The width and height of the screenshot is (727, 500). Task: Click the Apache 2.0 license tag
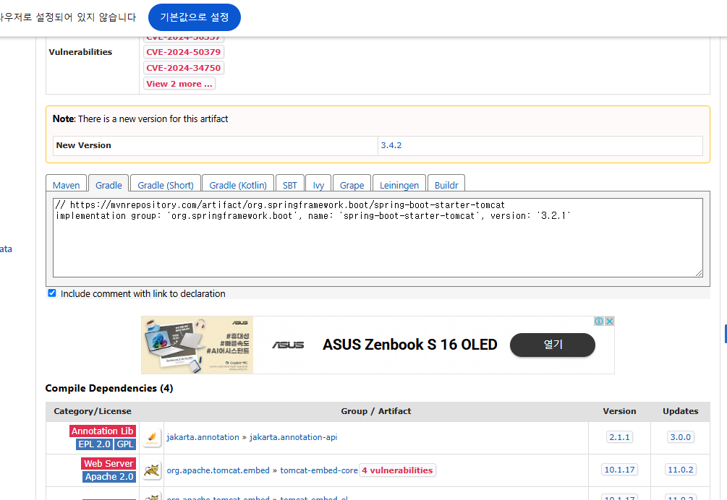(109, 477)
